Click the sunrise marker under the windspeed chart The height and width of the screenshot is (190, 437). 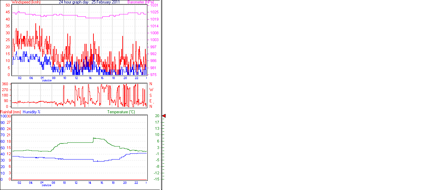pyautogui.click(x=47, y=80)
